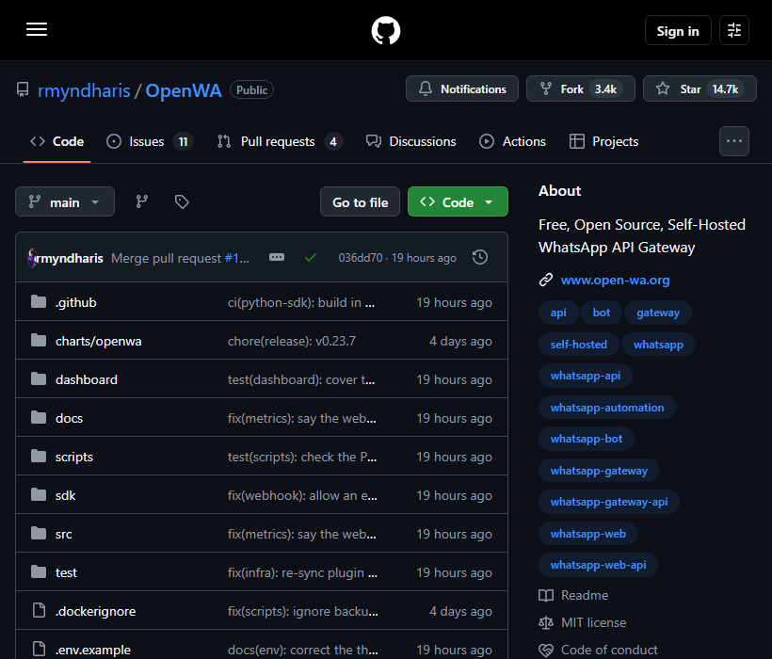
Task: Open the hamburger navigation menu
Action: (37, 29)
